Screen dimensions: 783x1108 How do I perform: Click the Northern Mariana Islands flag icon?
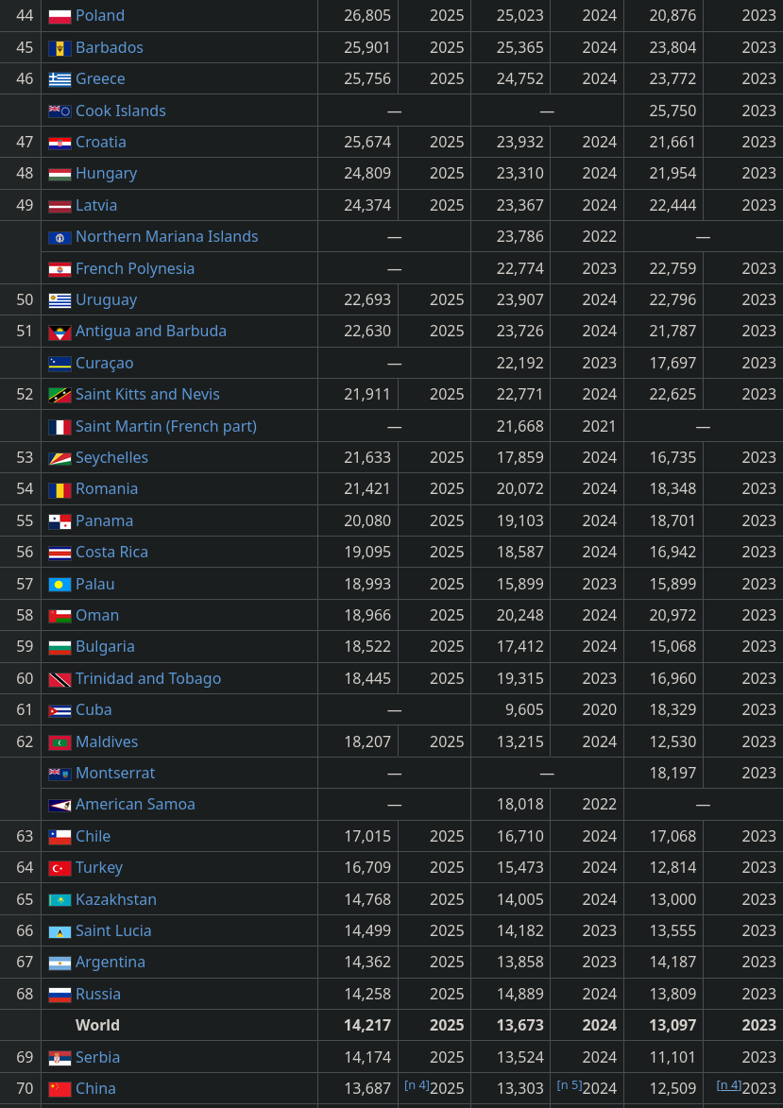pos(60,237)
